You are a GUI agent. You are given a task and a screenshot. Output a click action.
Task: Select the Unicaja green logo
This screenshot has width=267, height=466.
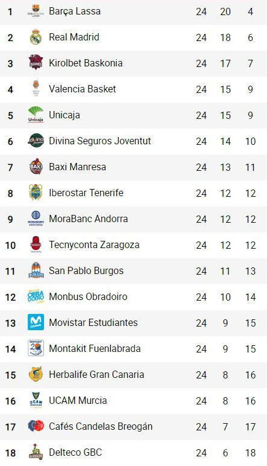36,115
